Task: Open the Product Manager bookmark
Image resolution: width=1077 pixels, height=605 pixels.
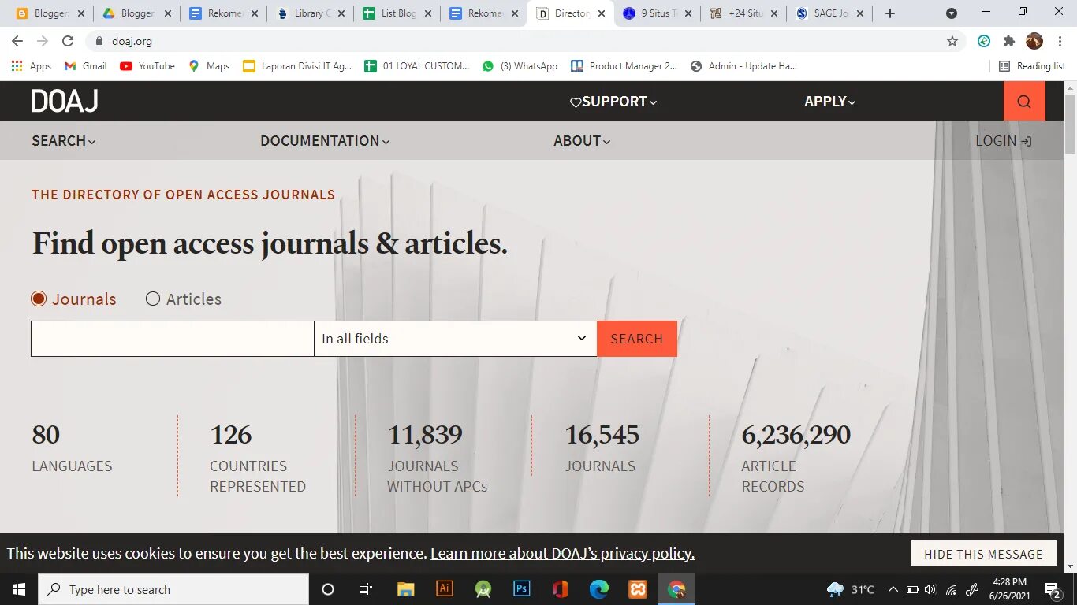Action: pos(624,66)
